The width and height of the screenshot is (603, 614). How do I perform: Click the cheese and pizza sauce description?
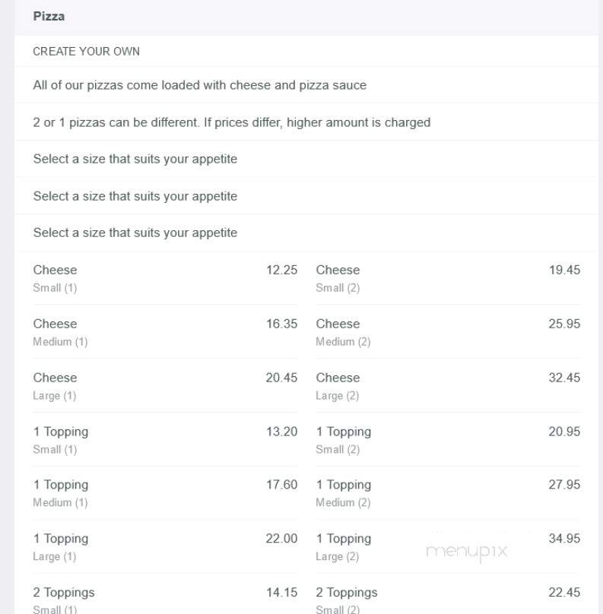pos(199,85)
